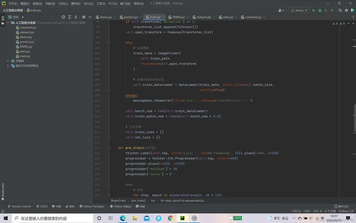Open the demo run configuration dropdown
This screenshot has height=223, width=356.
(x=299, y=10)
